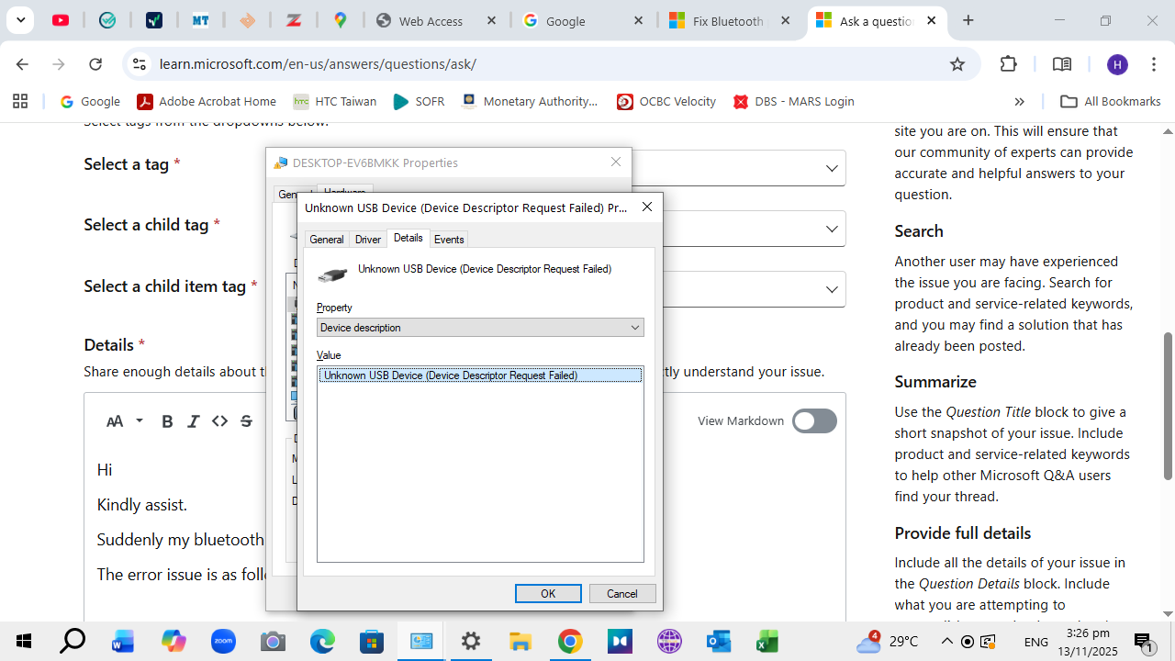Switch to the Events tab
This screenshot has height=661, width=1175.
point(449,240)
